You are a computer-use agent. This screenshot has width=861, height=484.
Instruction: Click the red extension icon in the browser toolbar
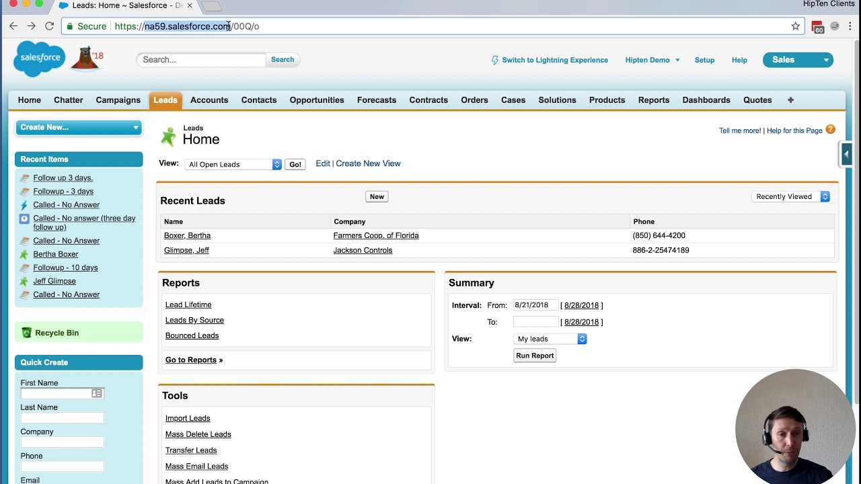click(817, 27)
